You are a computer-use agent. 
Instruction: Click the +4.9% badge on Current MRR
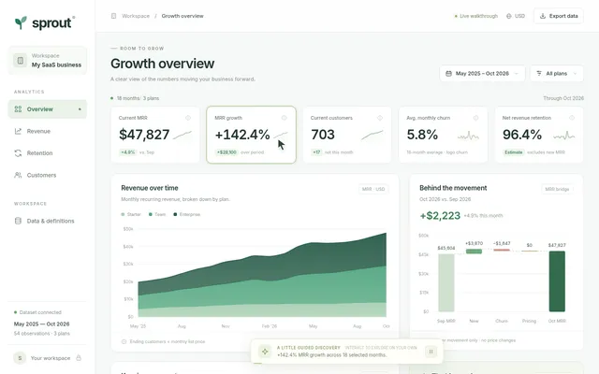[128, 152]
